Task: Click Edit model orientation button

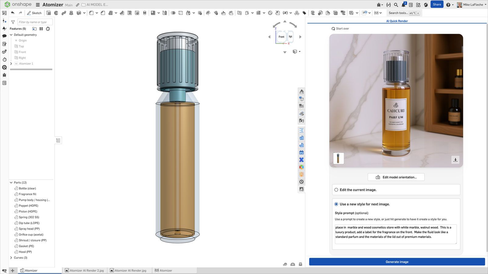Action: pyautogui.click(x=396, y=177)
